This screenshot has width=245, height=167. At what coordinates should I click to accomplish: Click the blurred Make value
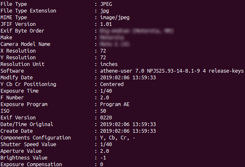[112, 38]
